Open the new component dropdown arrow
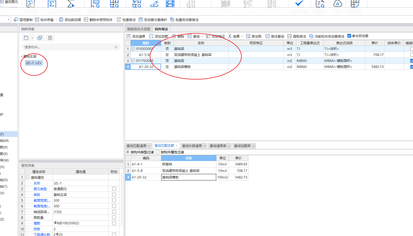Screen dimensions: 413x236 (32, 38)
